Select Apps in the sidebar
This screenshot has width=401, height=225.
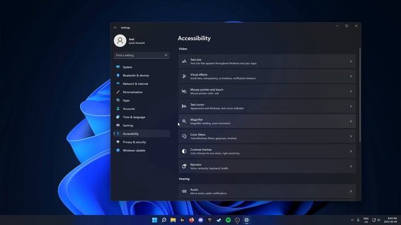click(142, 101)
